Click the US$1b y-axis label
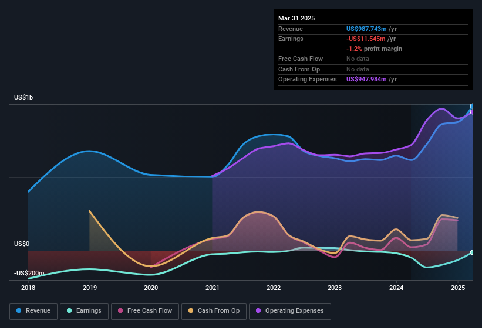 point(23,97)
